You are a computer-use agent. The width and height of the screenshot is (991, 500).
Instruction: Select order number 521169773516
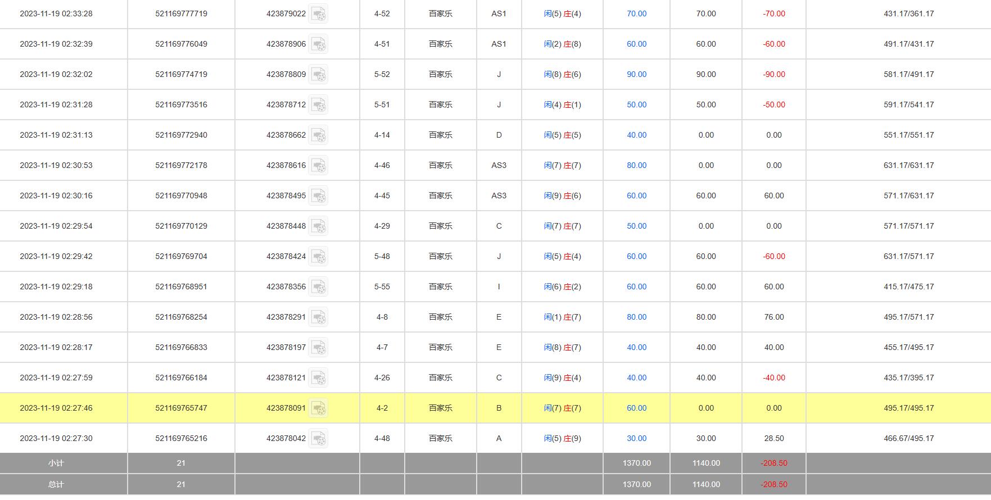(x=181, y=104)
